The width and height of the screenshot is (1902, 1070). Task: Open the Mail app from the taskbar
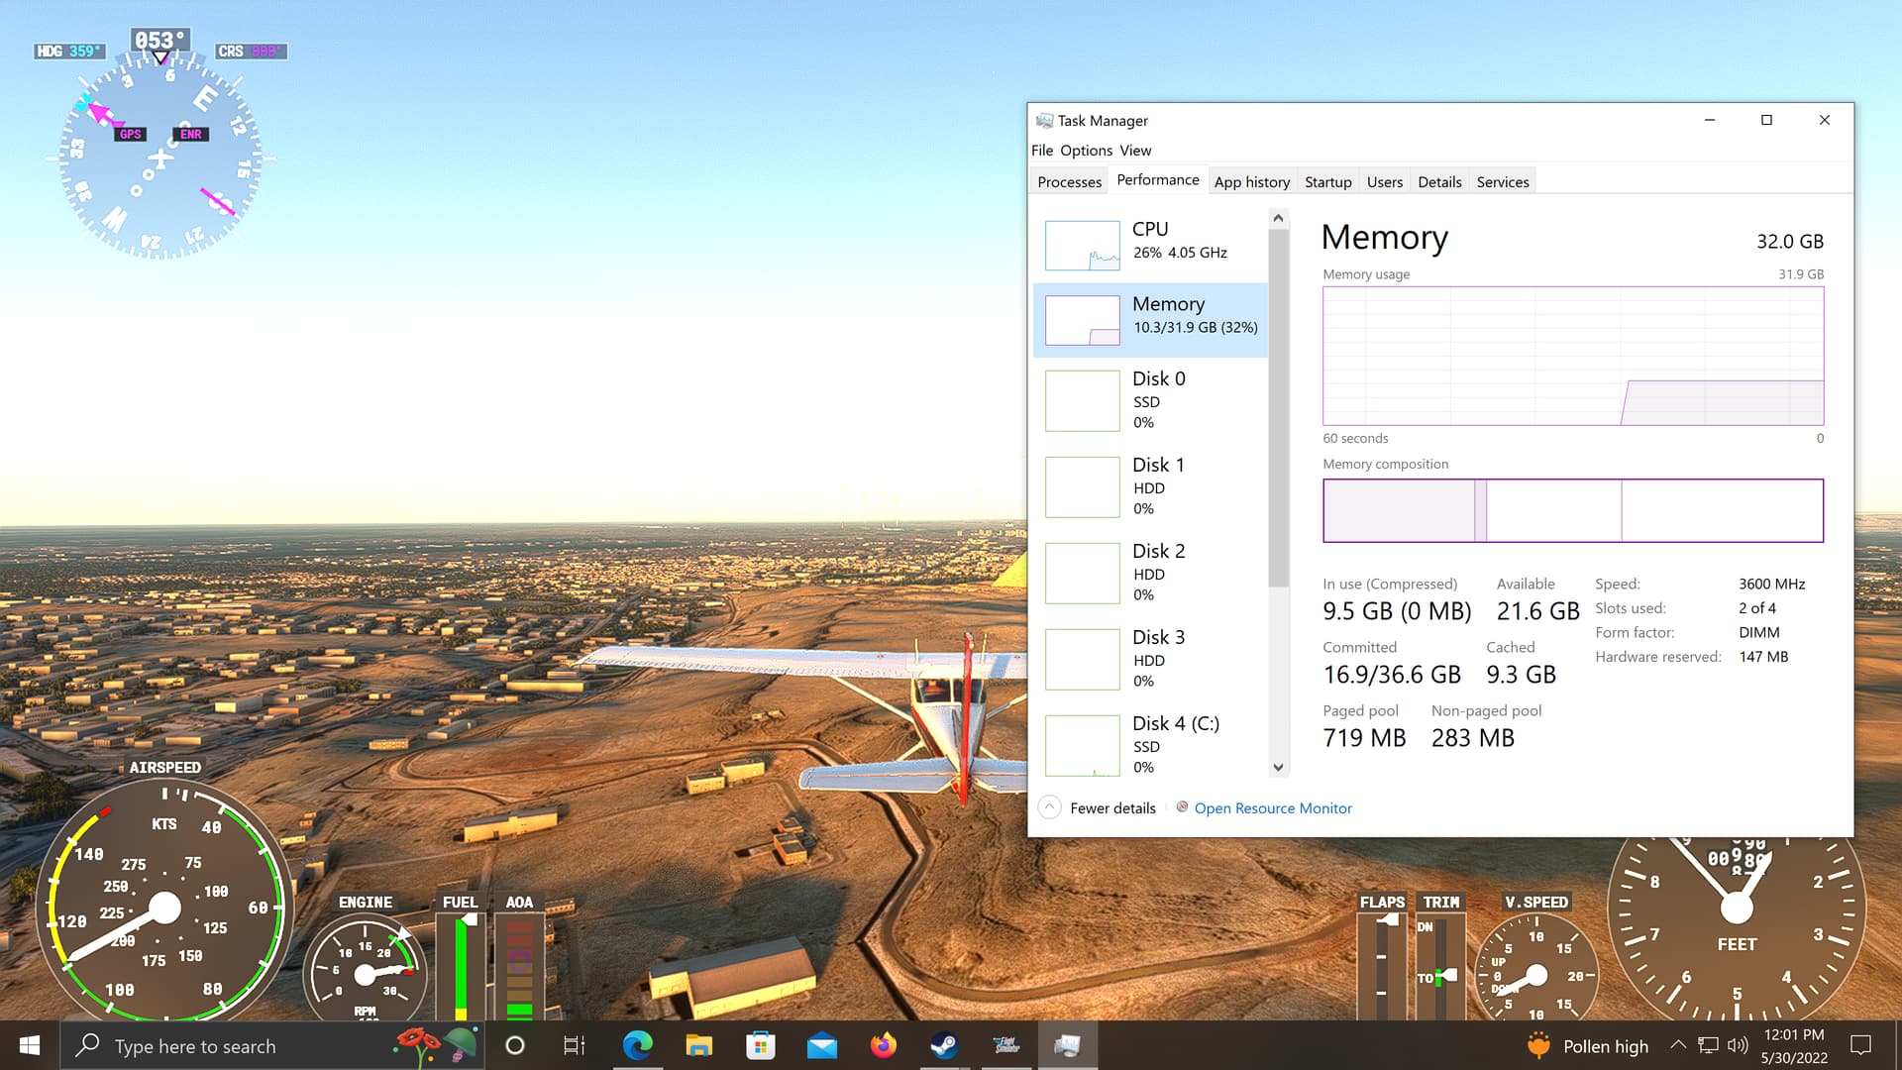coord(822,1045)
